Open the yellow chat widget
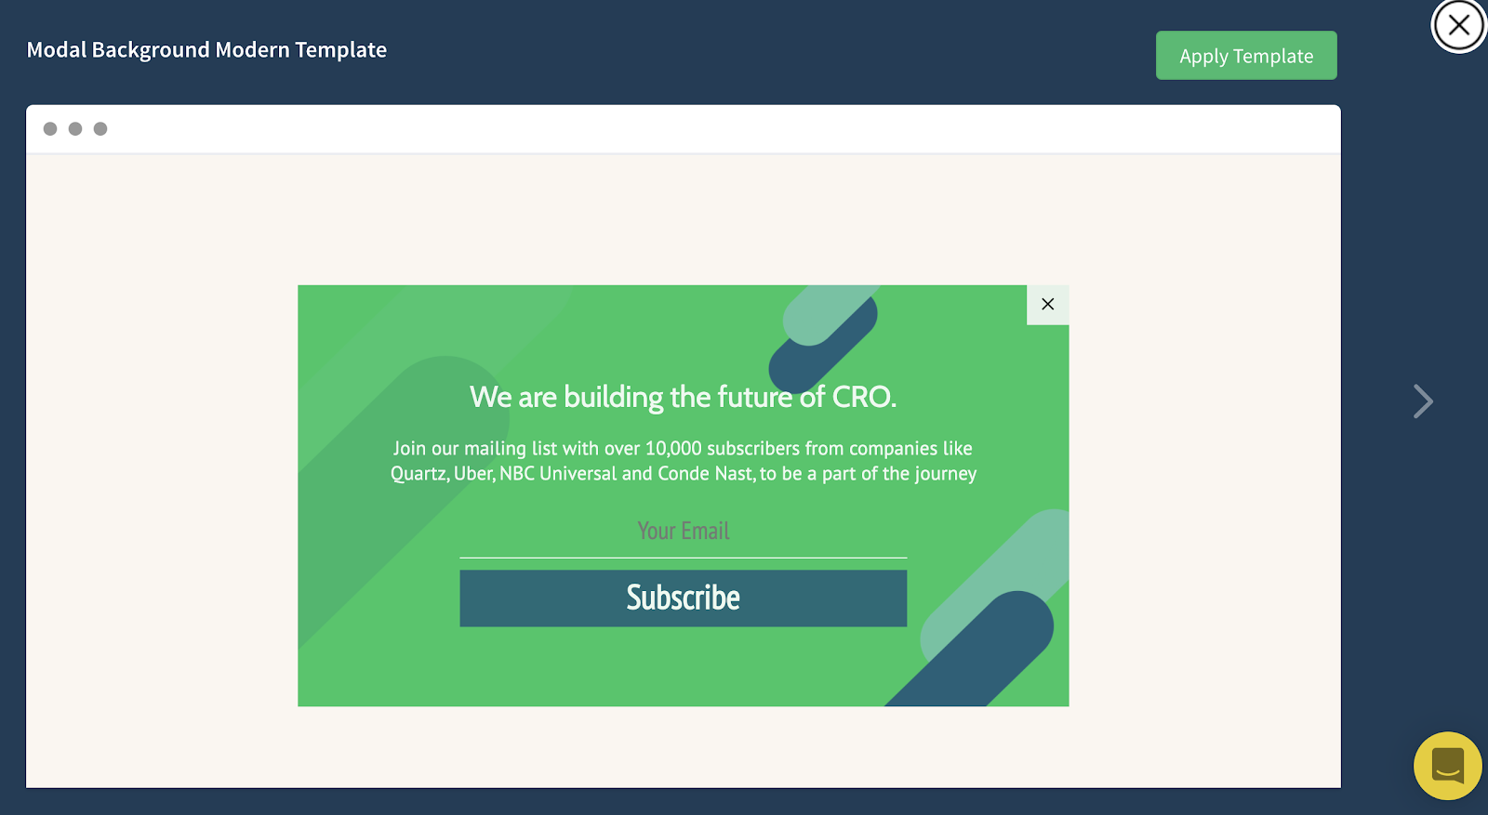The image size is (1488, 815). (1447, 766)
